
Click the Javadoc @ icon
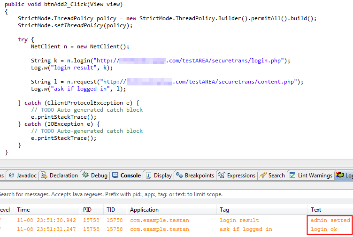11,175
